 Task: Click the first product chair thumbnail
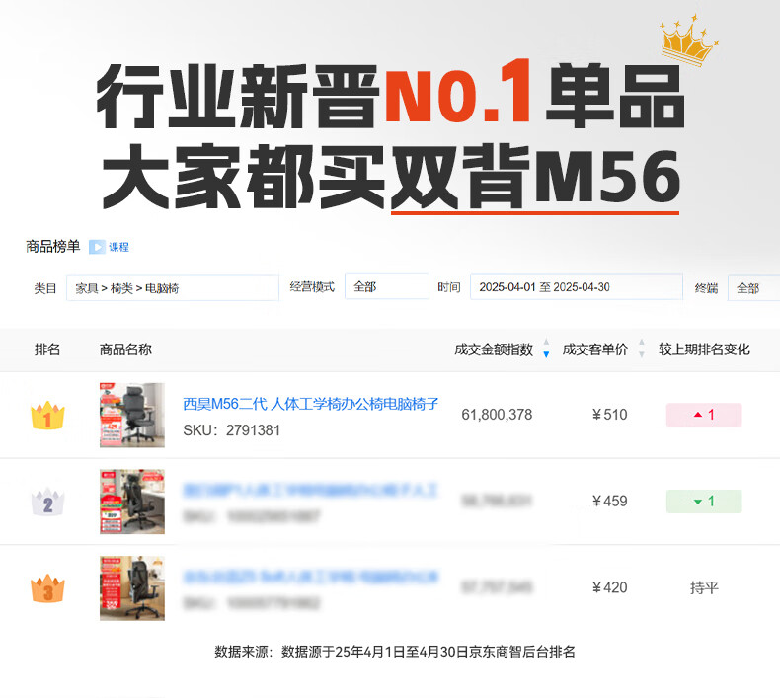pyautogui.click(x=132, y=415)
